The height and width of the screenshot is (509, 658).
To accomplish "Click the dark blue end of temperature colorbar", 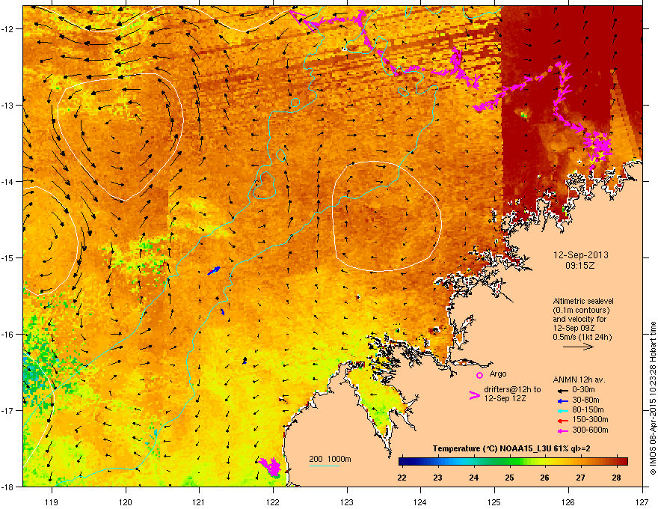I will pyautogui.click(x=404, y=461).
